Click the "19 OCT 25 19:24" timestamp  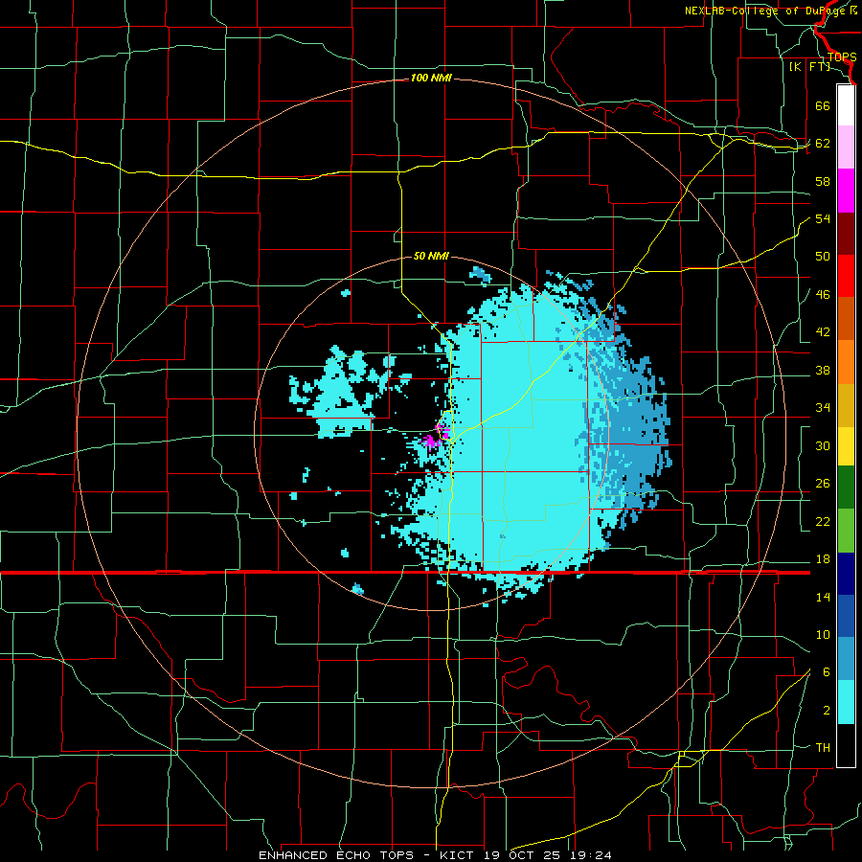click(548, 855)
